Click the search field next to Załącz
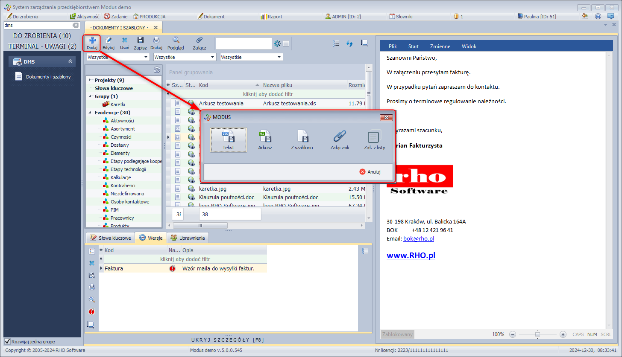Viewport: 622px width, 357px height. pyautogui.click(x=244, y=44)
